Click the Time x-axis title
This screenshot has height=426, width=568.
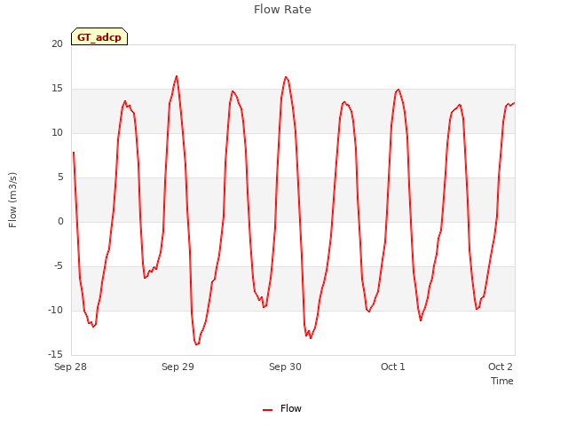point(502,381)
